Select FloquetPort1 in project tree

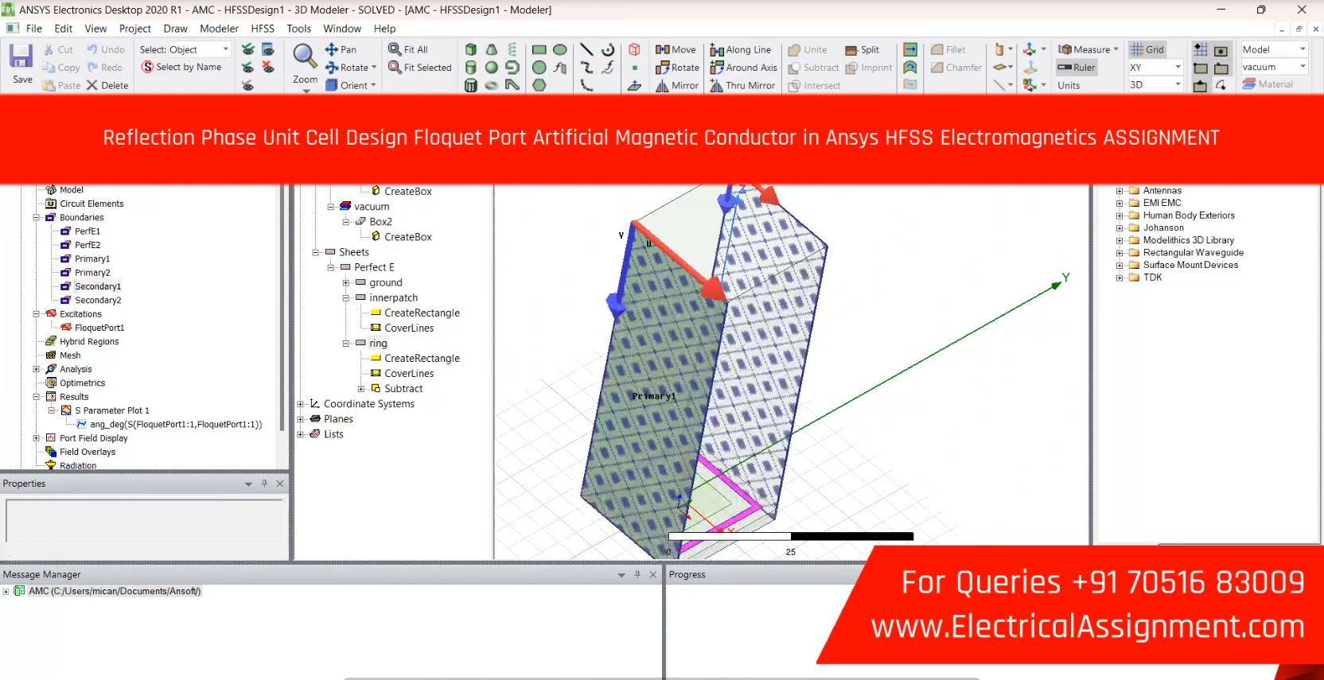coord(99,328)
